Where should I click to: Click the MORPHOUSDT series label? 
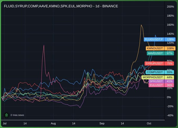click(153, 77)
